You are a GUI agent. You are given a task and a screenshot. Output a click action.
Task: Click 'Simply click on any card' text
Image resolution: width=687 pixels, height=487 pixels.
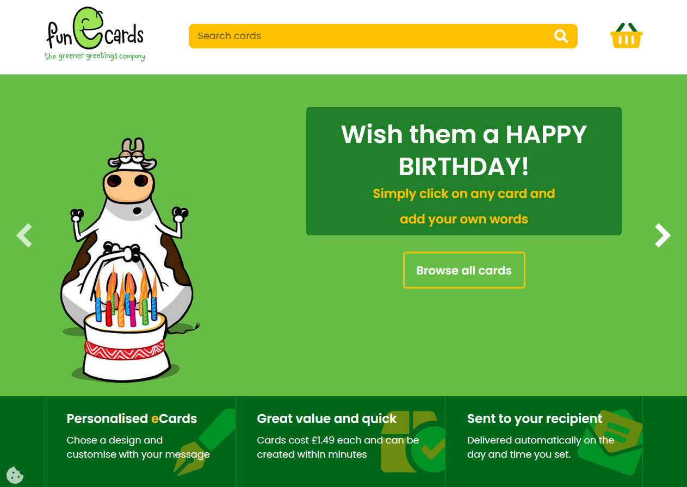440,193
